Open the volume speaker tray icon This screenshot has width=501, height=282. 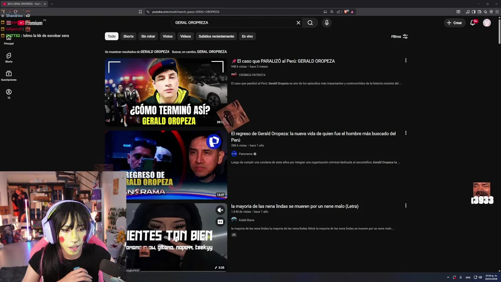480,277
